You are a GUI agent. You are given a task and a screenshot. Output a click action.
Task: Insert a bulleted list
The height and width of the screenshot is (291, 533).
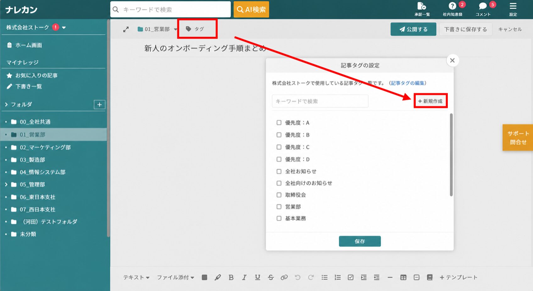pos(325,277)
